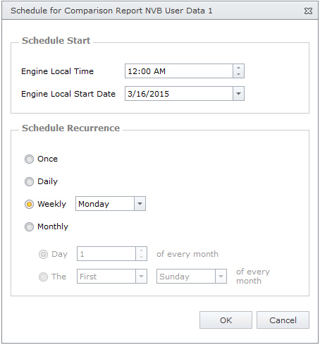Increase Engine Local Time with up arrow

[x=238, y=68]
